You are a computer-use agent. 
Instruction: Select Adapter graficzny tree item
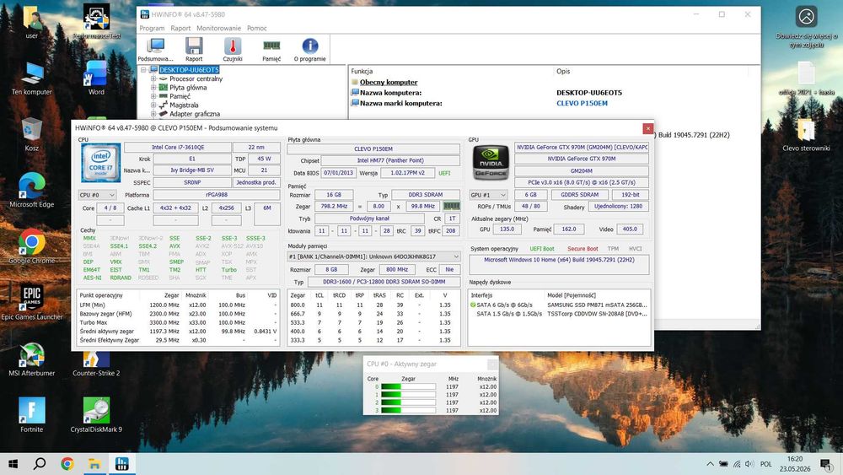coord(195,114)
